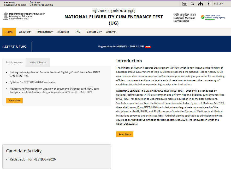Open the Information dropdown menu

tap(44, 32)
